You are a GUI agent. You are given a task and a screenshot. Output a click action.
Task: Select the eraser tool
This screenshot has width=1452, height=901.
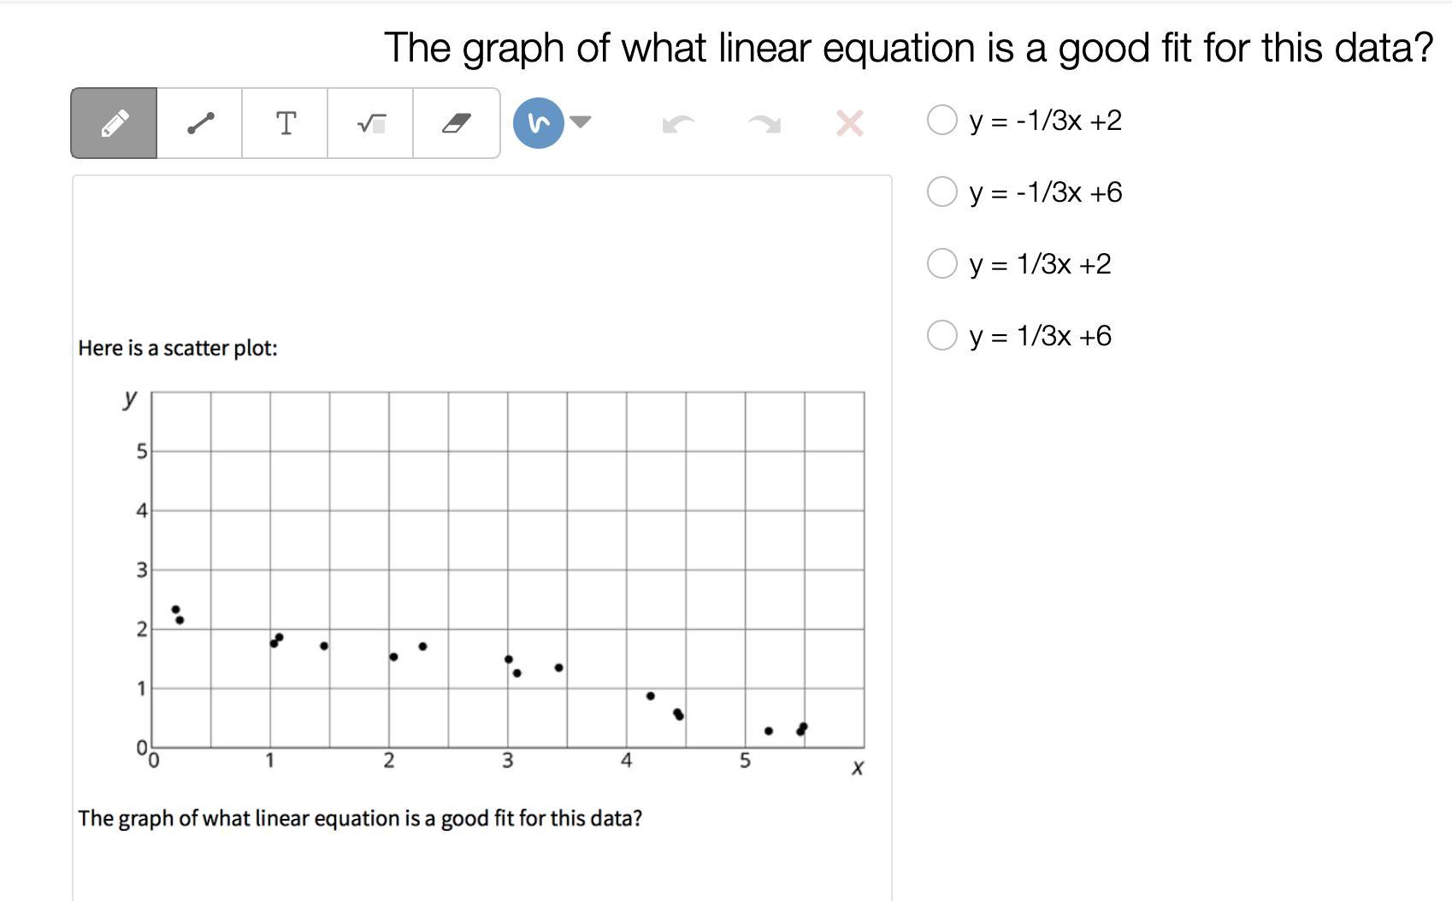coord(457,123)
